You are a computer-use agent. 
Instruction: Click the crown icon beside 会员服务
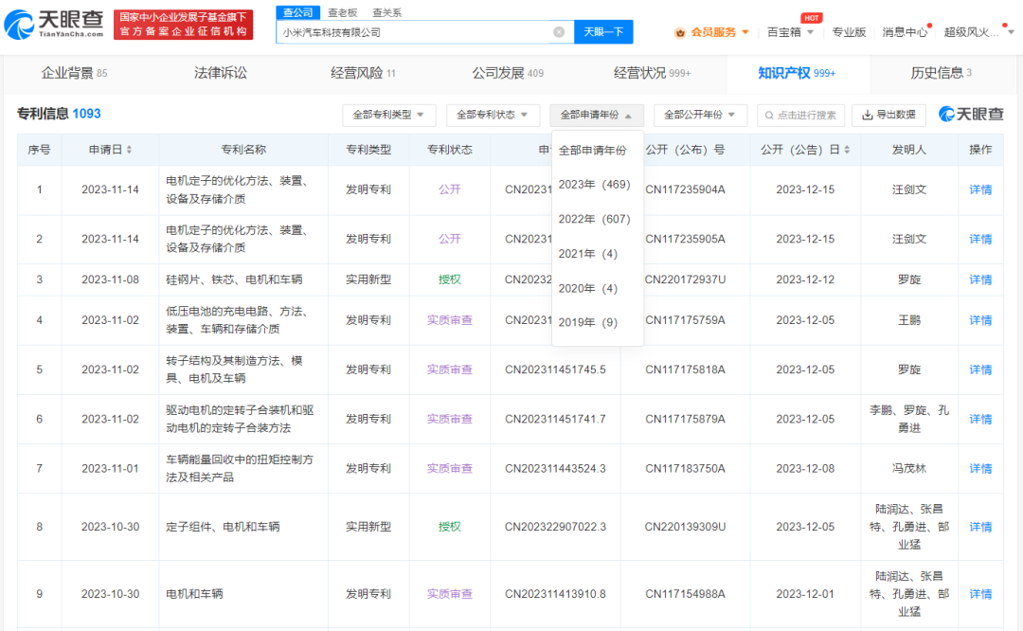tap(681, 31)
